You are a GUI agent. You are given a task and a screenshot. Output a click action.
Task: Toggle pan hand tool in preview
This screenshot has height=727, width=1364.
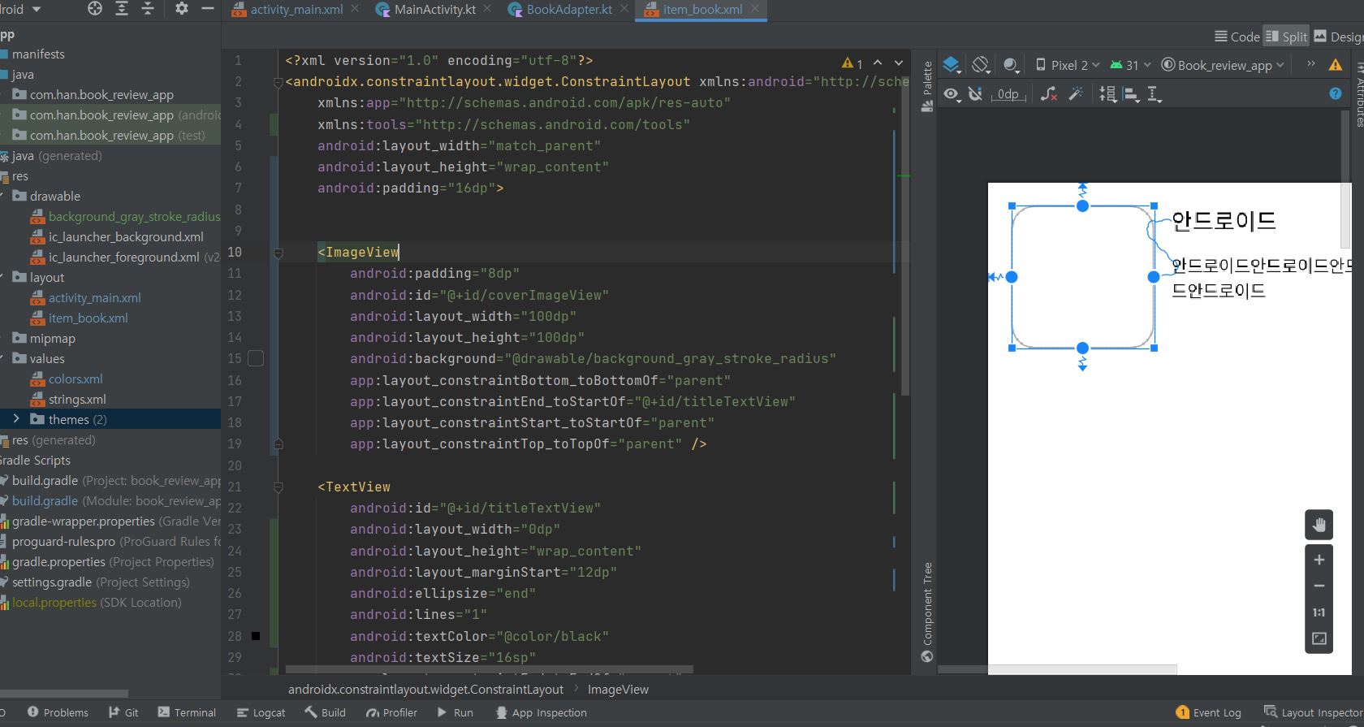tap(1319, 525)
